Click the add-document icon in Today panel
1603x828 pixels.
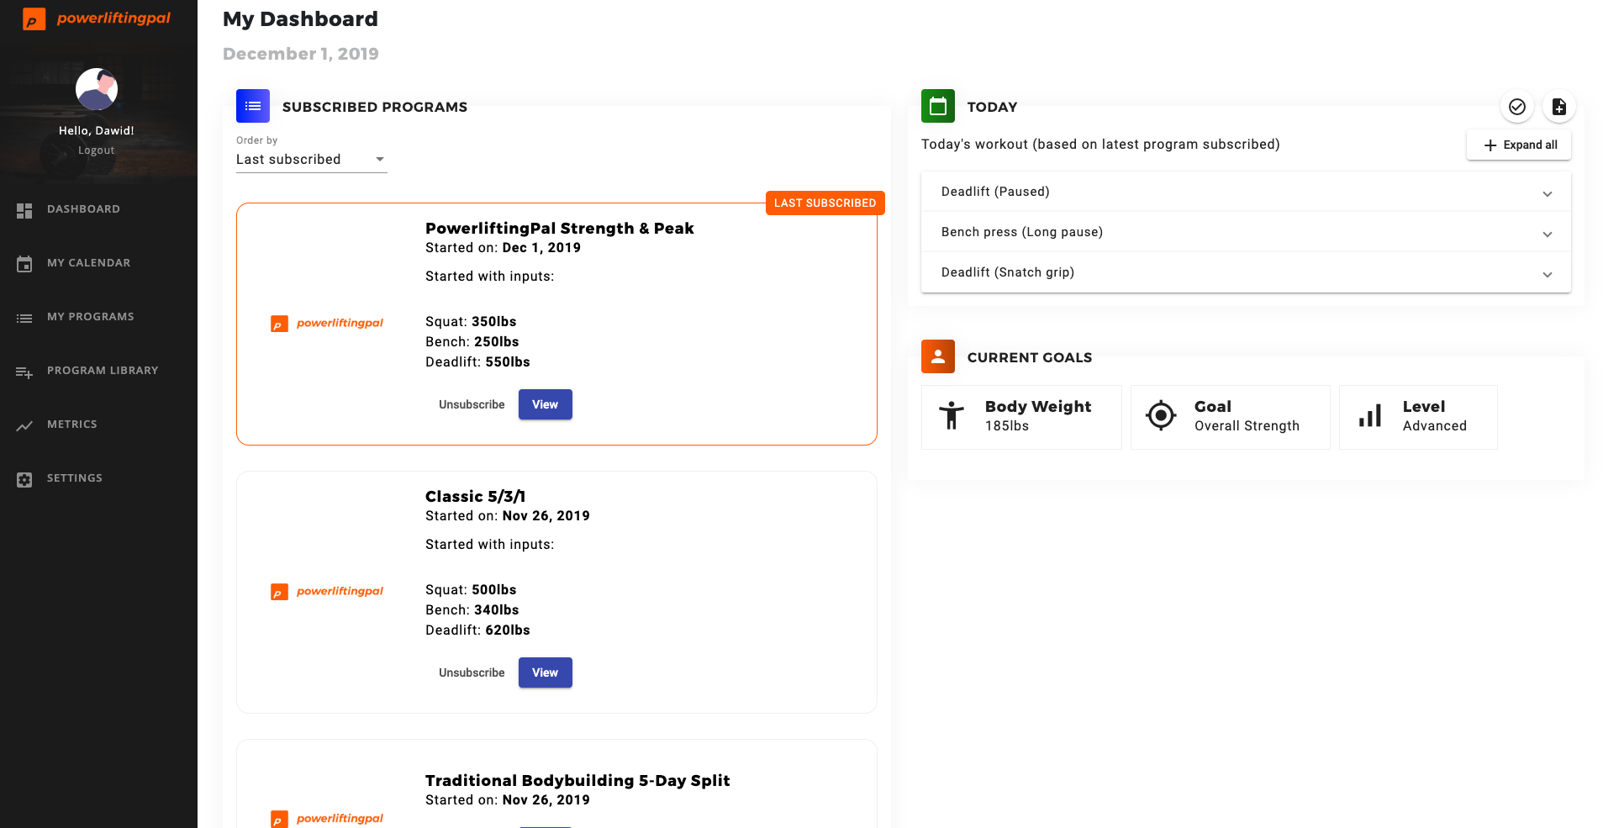tap(1559, 107)
